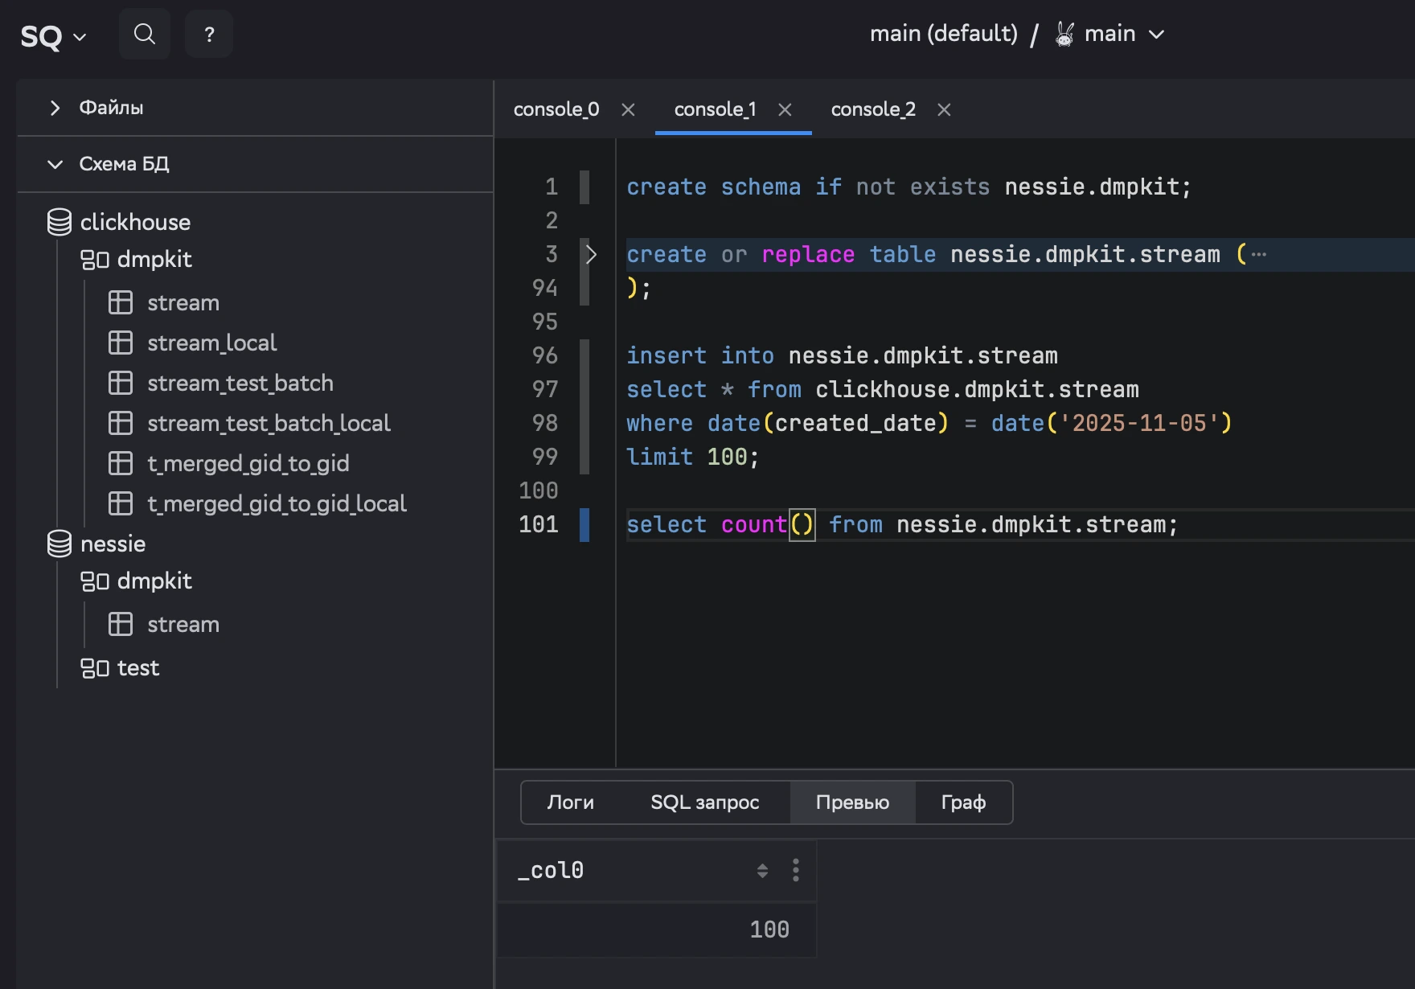Image resolution: width=1415 pixels, height=989 pixels.
Task: Collapse the Схема БД section
Action: [55, 164]
